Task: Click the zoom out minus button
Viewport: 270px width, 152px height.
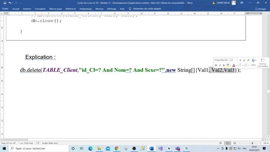Action: pos(240,143)
